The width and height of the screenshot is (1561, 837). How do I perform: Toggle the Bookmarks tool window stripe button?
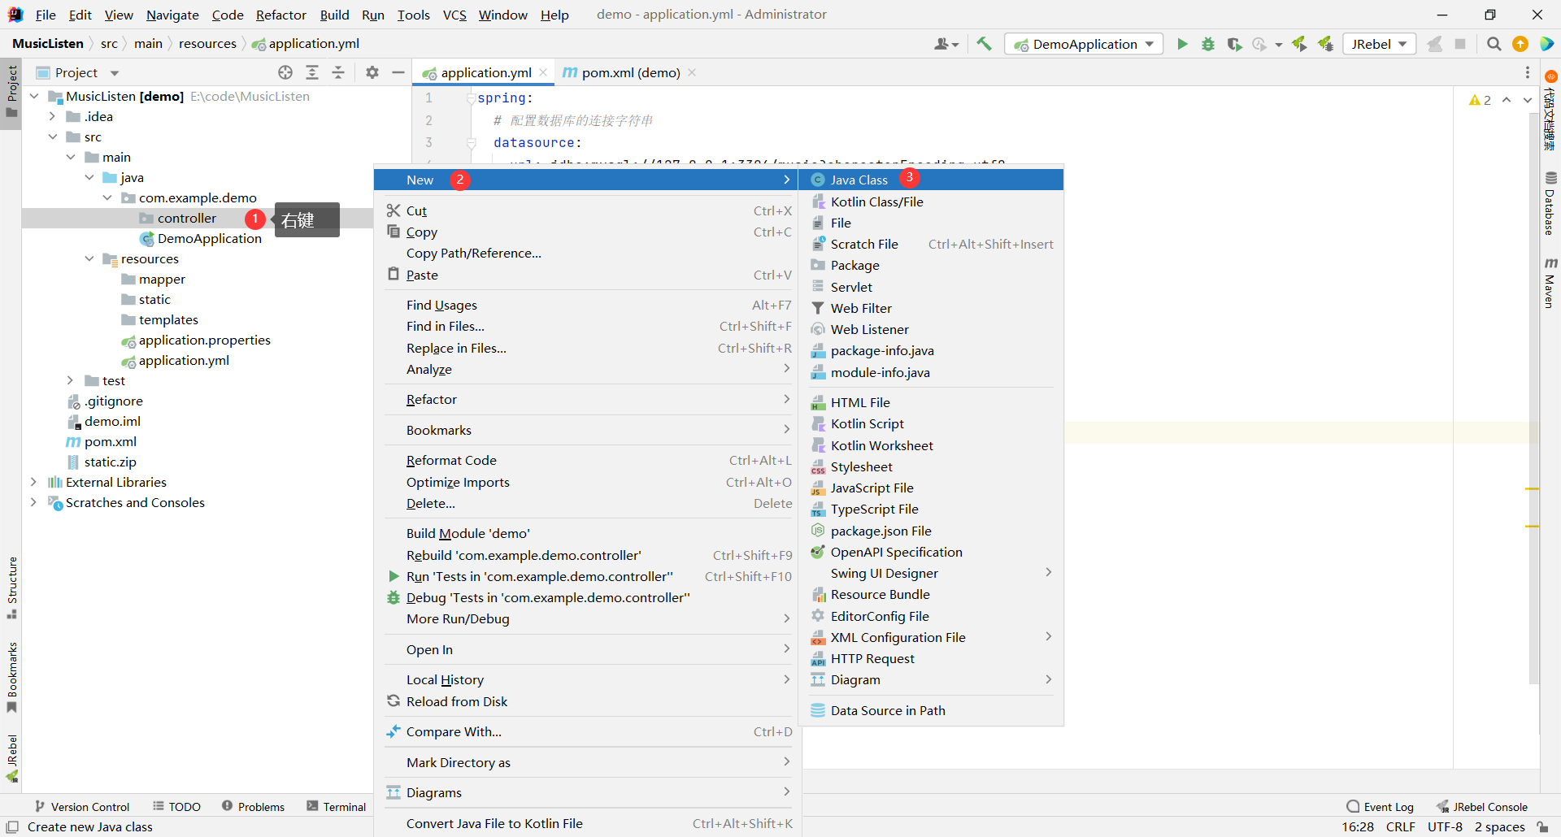point(11,678)
